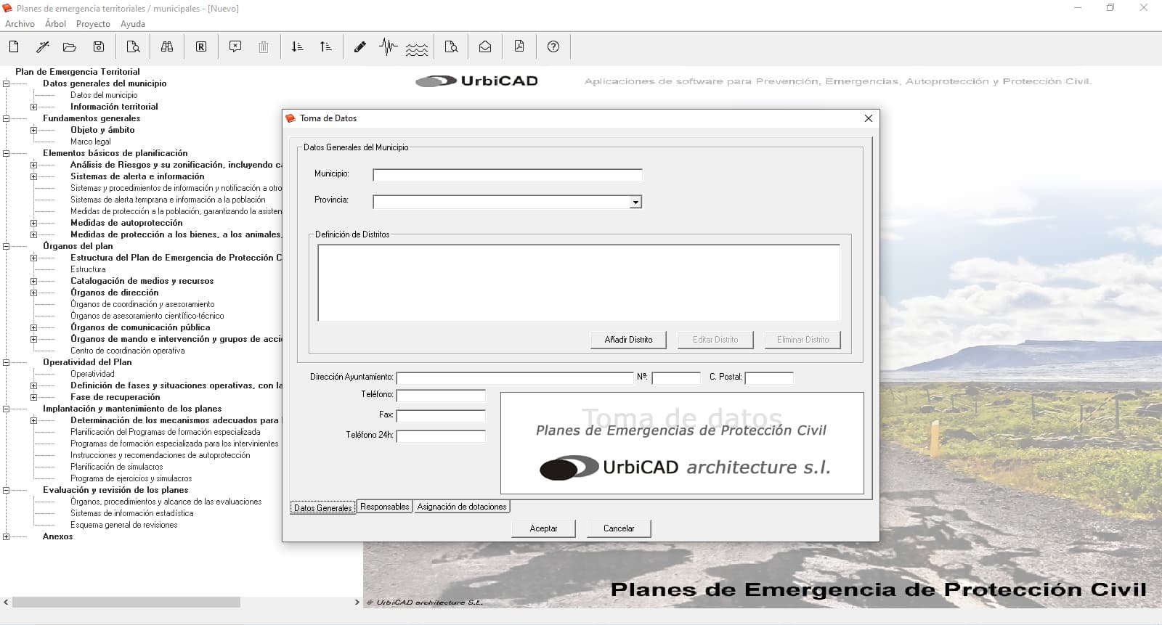Screen dimensions: 1162x625
Task: Select Esquema general de revisiones tree item
Action: [124, 525]
